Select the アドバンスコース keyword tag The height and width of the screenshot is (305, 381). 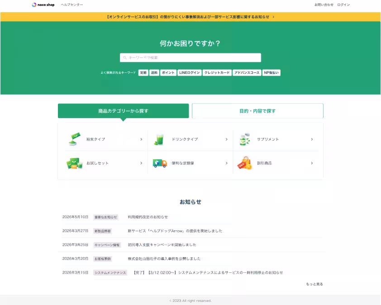click(x=247, y=73)
